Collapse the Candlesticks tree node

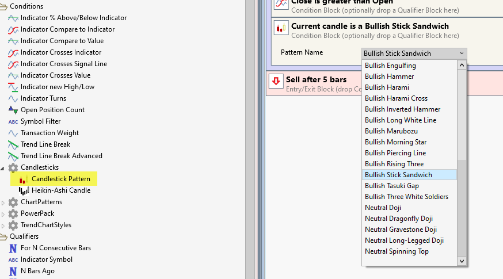3,168
